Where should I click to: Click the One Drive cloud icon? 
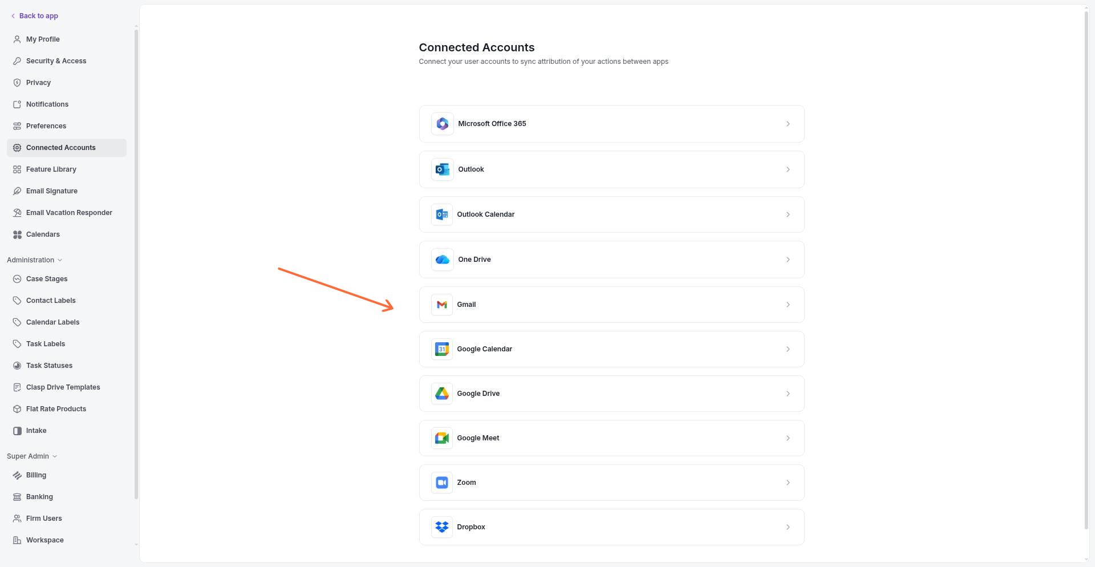(442, 260)
